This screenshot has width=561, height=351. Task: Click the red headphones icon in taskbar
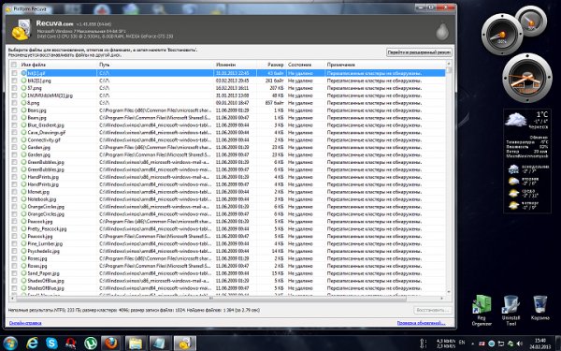(x=71, y=344)
